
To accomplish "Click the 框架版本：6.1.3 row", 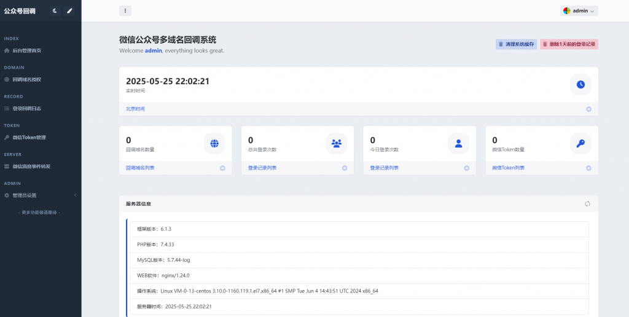I will (359, 229).
